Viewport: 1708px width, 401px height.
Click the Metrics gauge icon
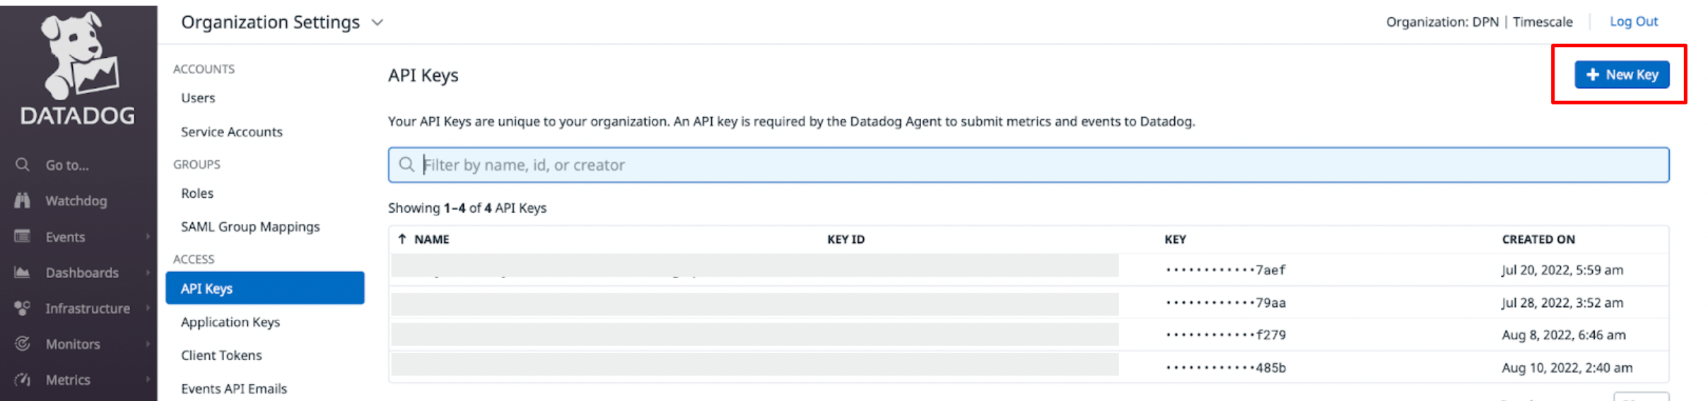[23, 380]
